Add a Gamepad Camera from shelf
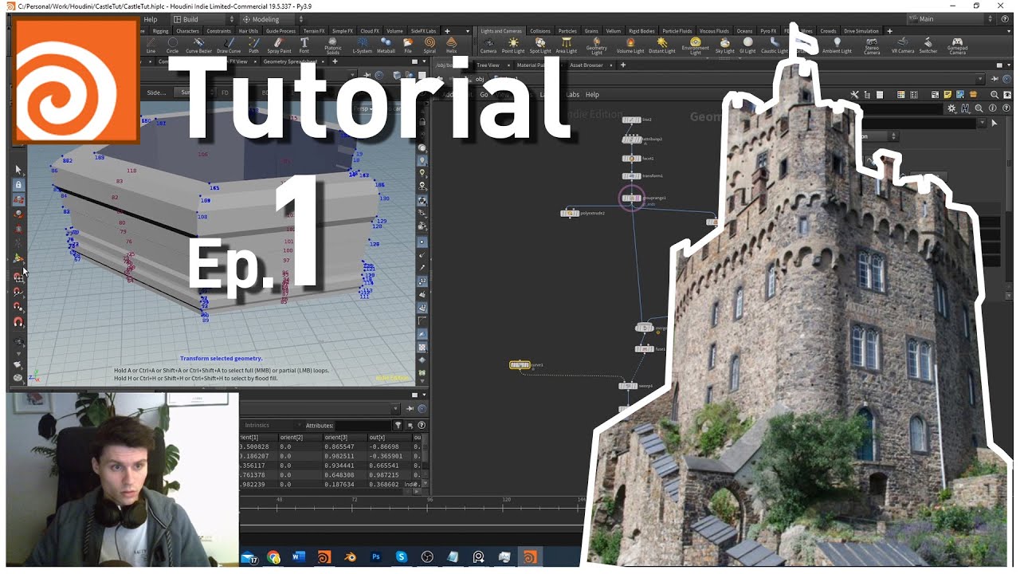Viewport: 1020px width, 574px height. 957,46
